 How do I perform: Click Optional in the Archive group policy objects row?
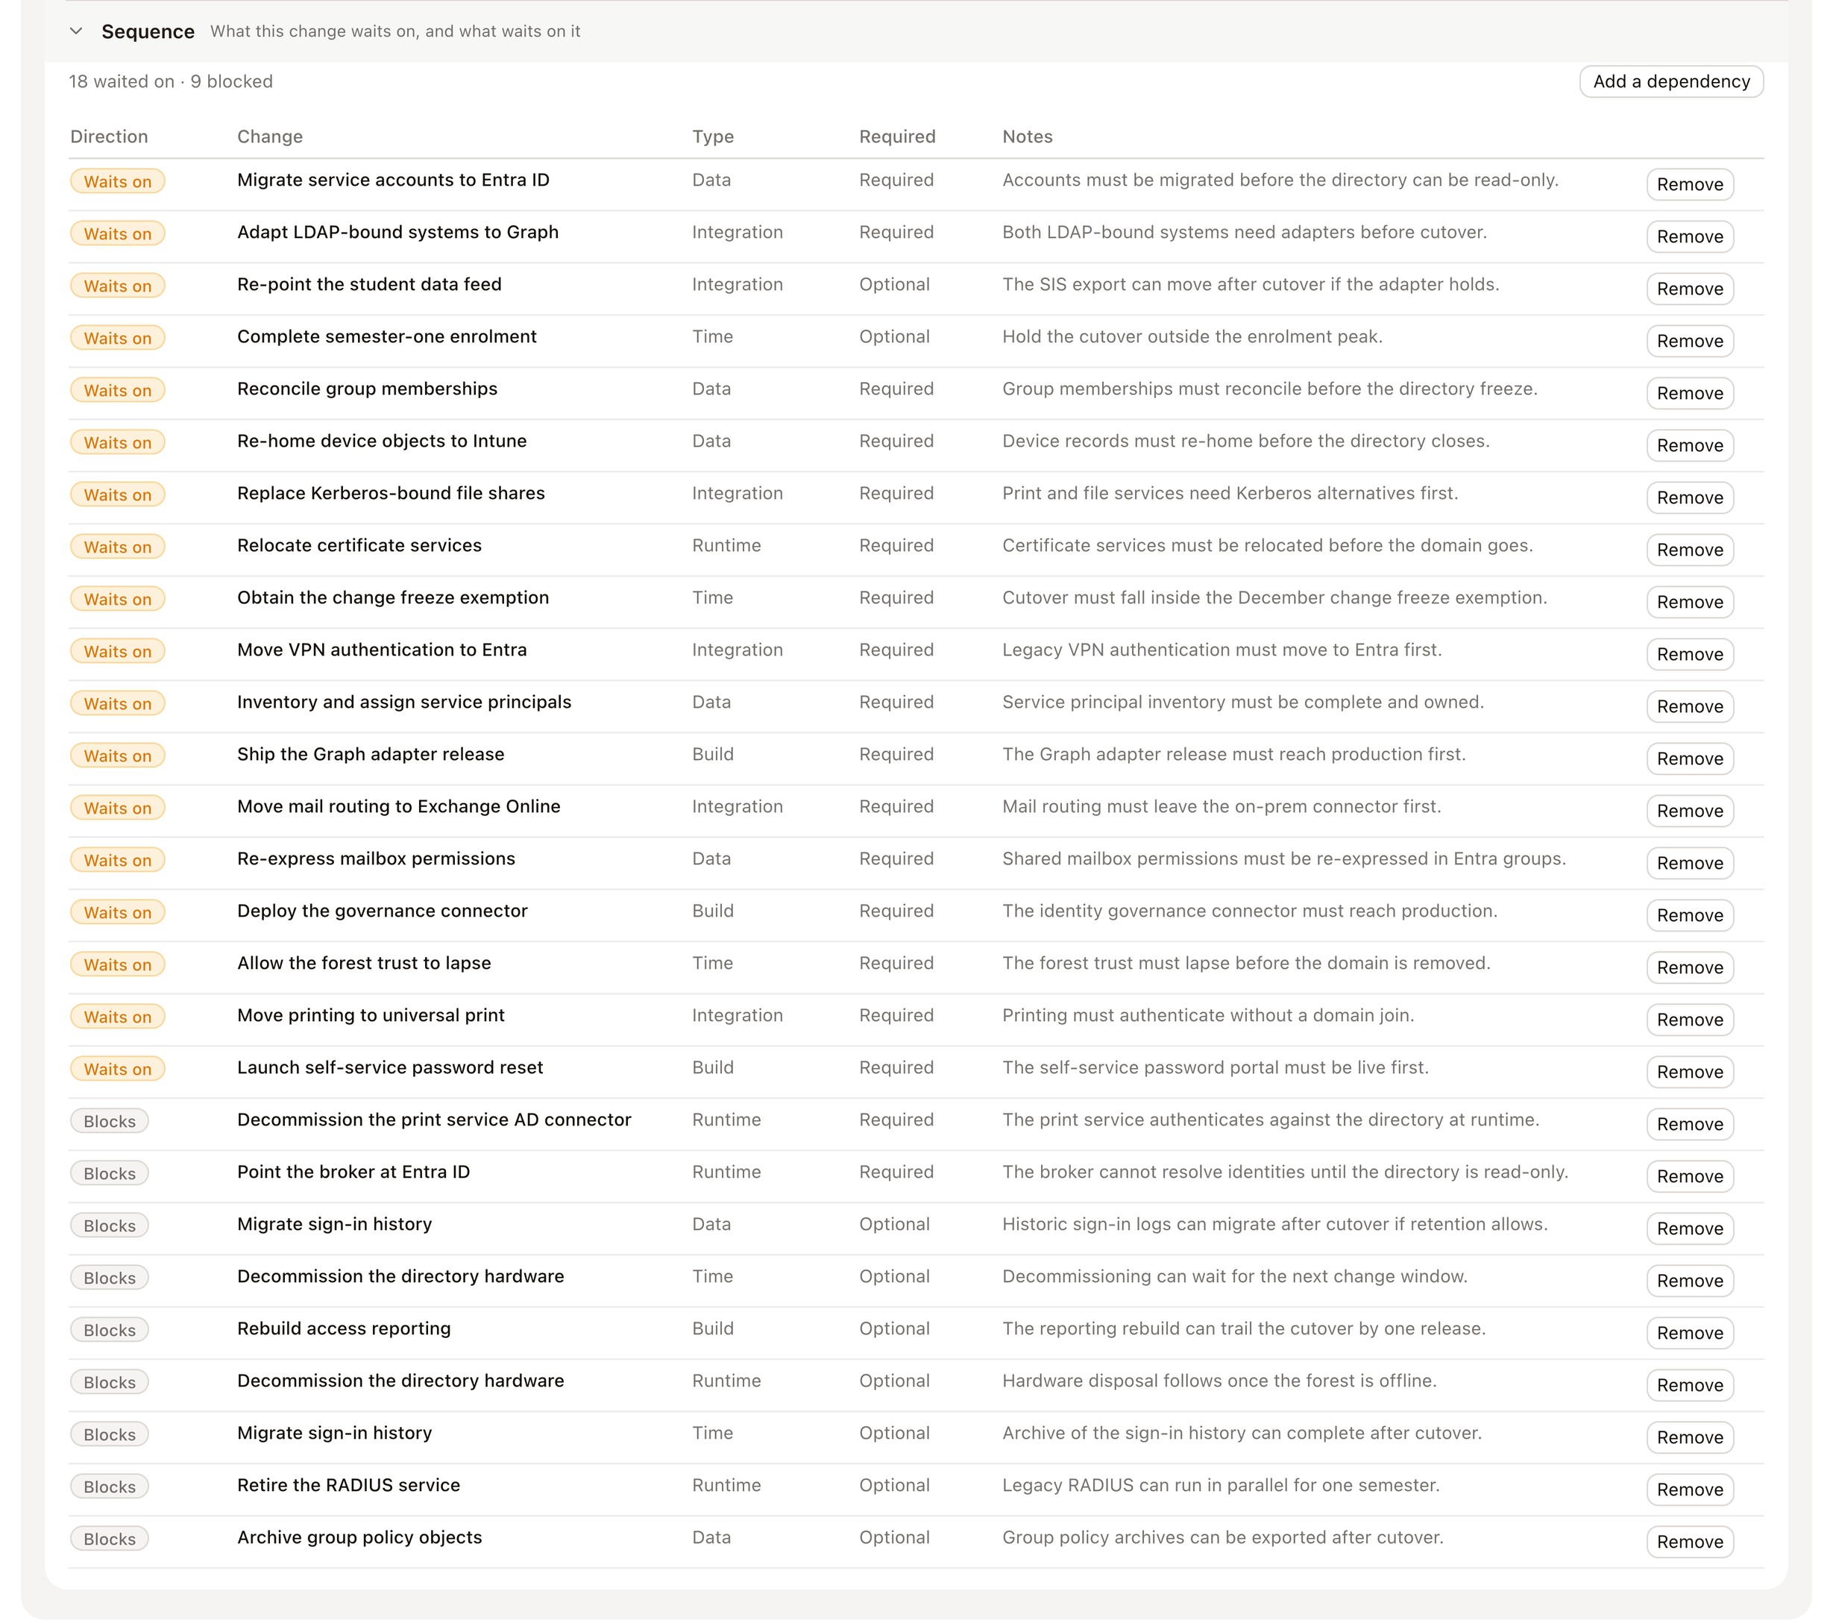(894, 1537)
